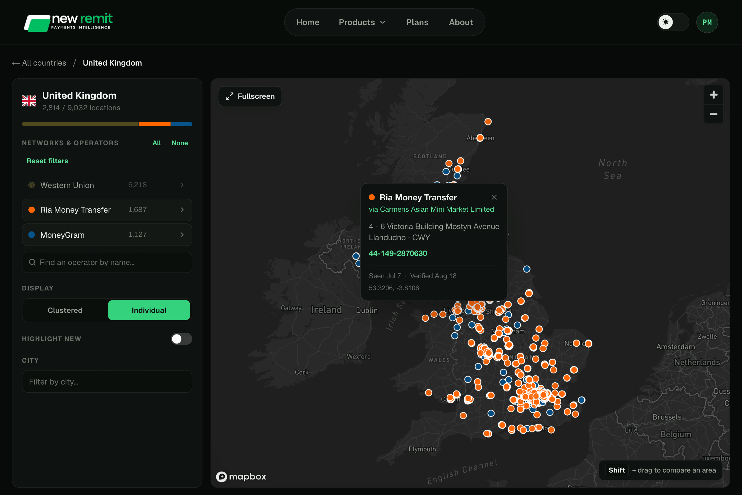
Task: Click the Aberdeen orange map marker
Action: [x=480, y=138]
